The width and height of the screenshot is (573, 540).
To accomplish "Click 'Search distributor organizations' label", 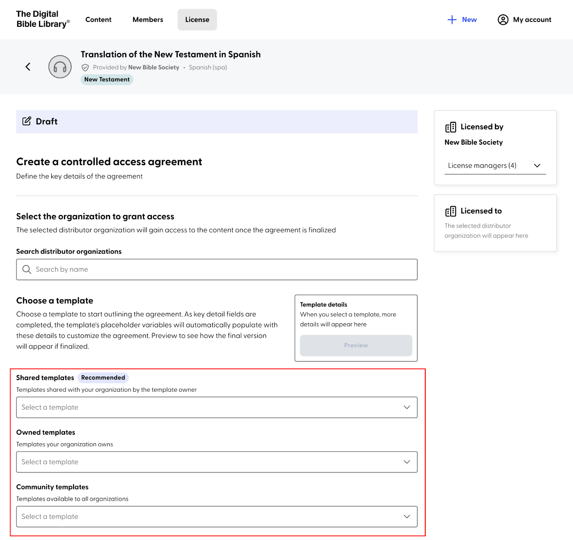I will point(69,251).
